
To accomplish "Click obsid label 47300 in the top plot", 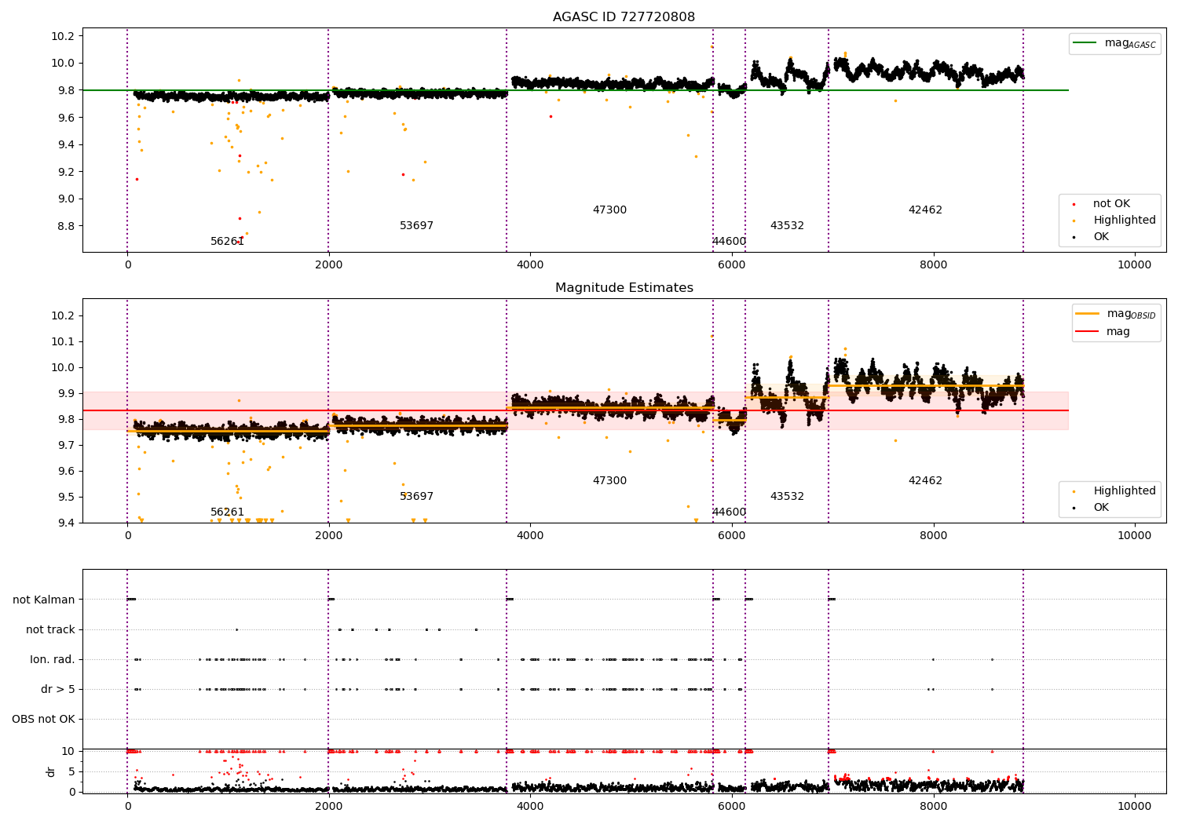I will point(609,210).
